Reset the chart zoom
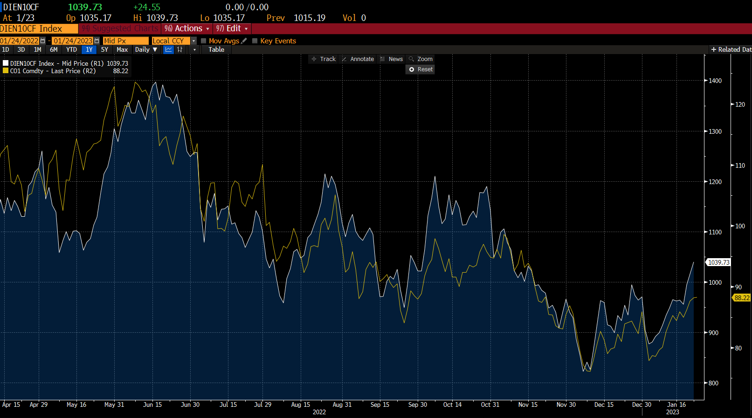The height and width of the screenshot is (418, 752). [421, 69]
